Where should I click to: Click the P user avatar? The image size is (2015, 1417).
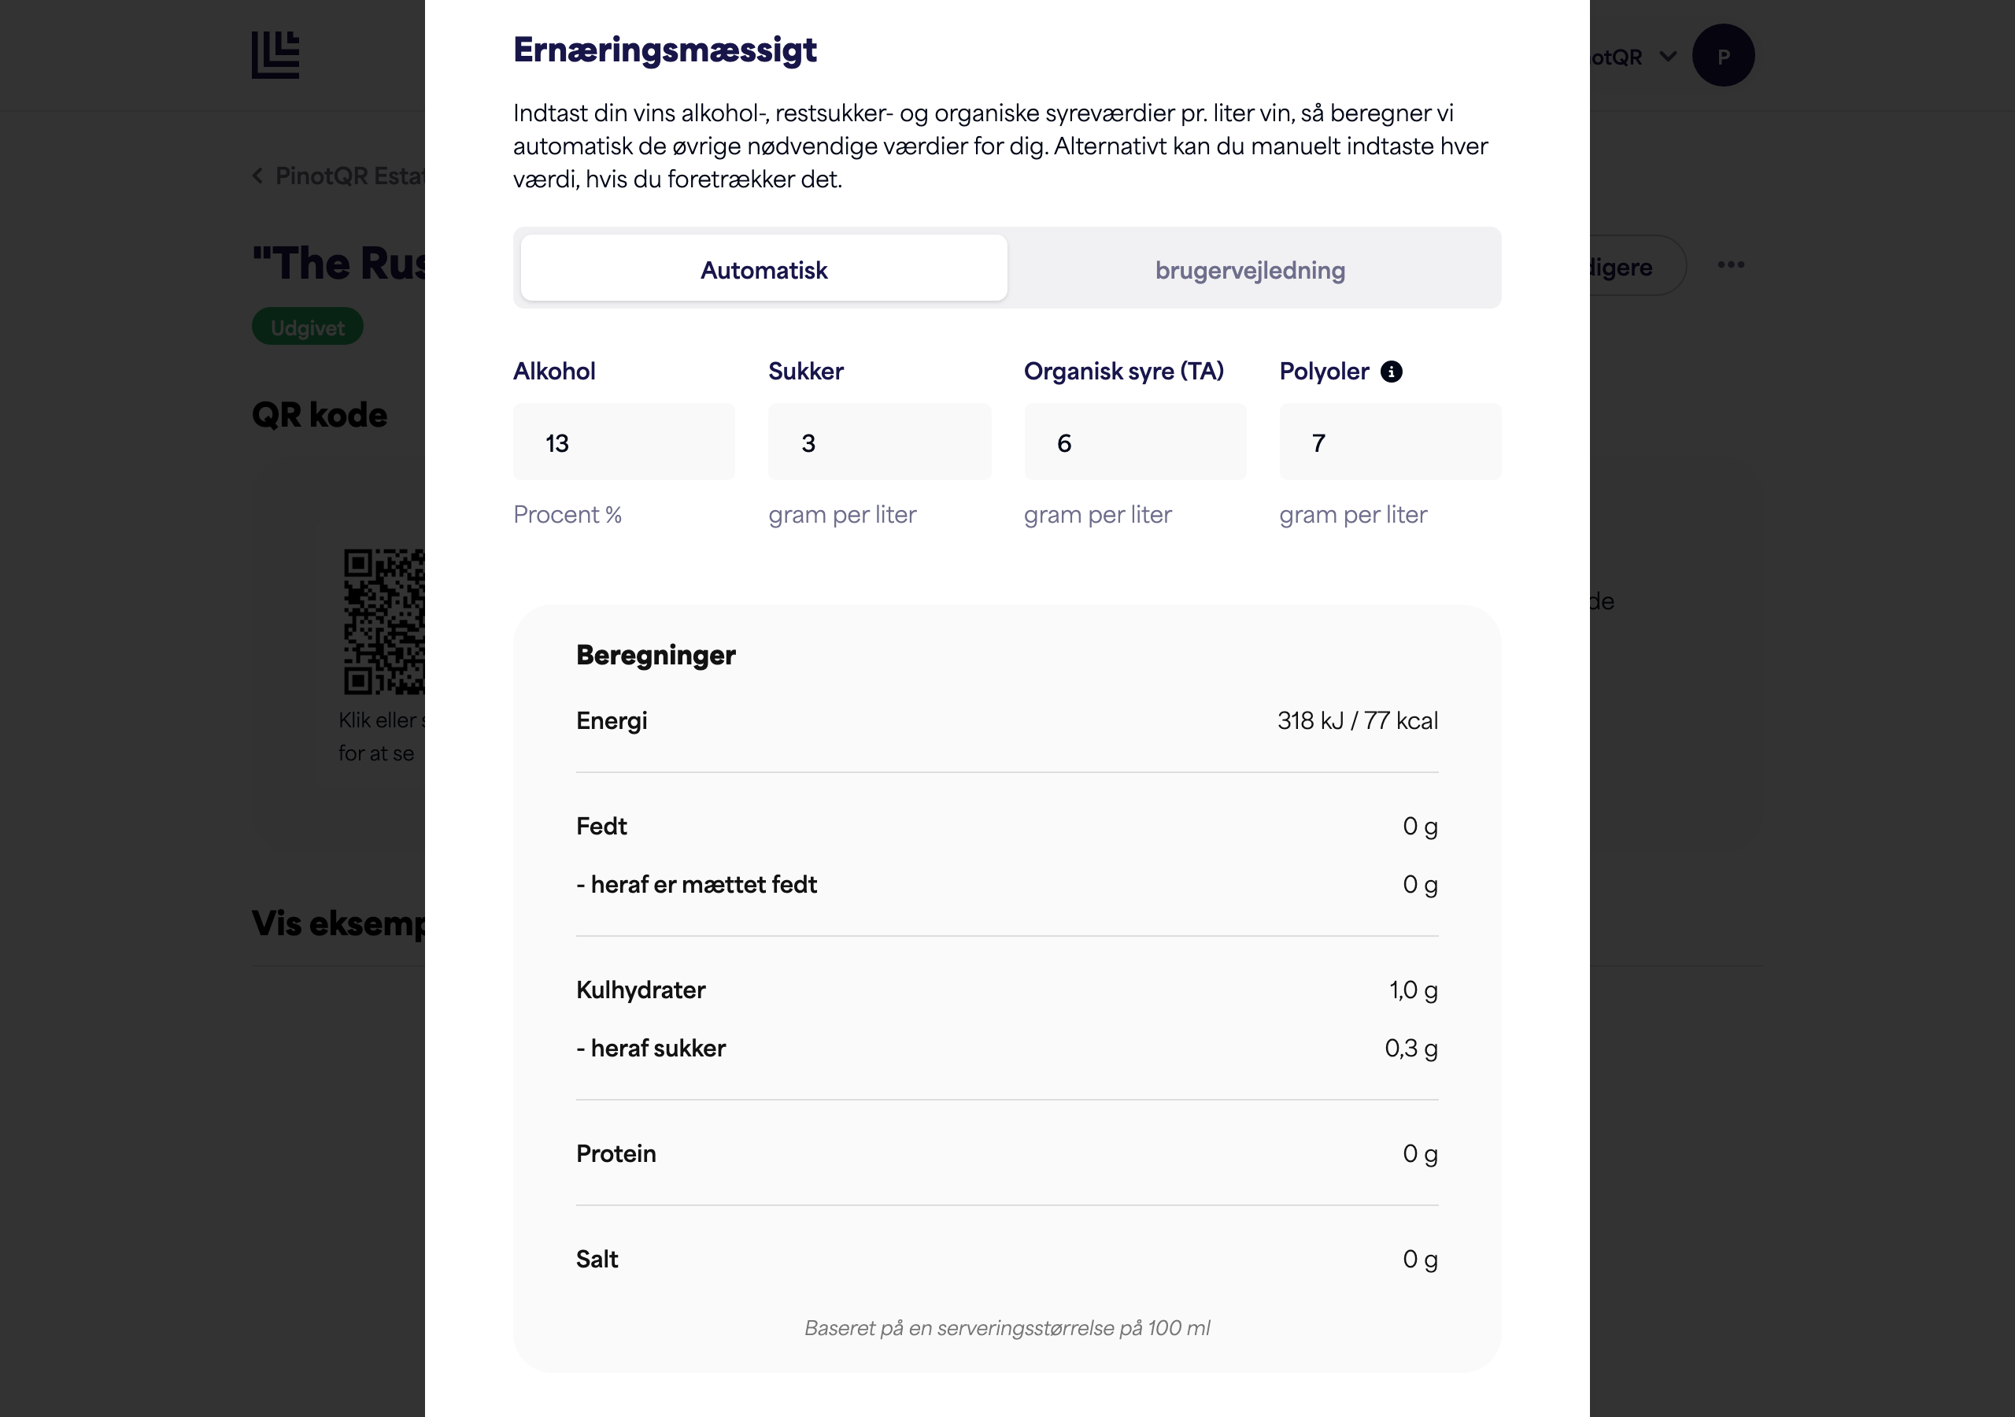click(1723, 55)
